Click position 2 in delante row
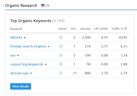137x96 pixels. click(74, 38)
